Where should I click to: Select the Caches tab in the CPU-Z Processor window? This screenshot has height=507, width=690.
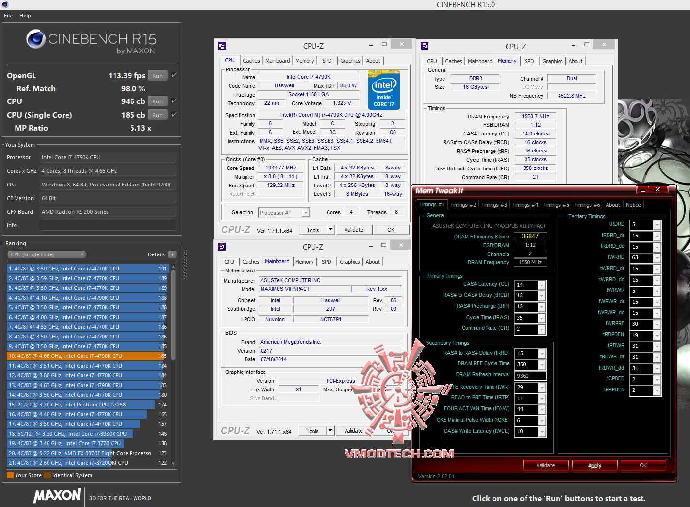point(251,61)
